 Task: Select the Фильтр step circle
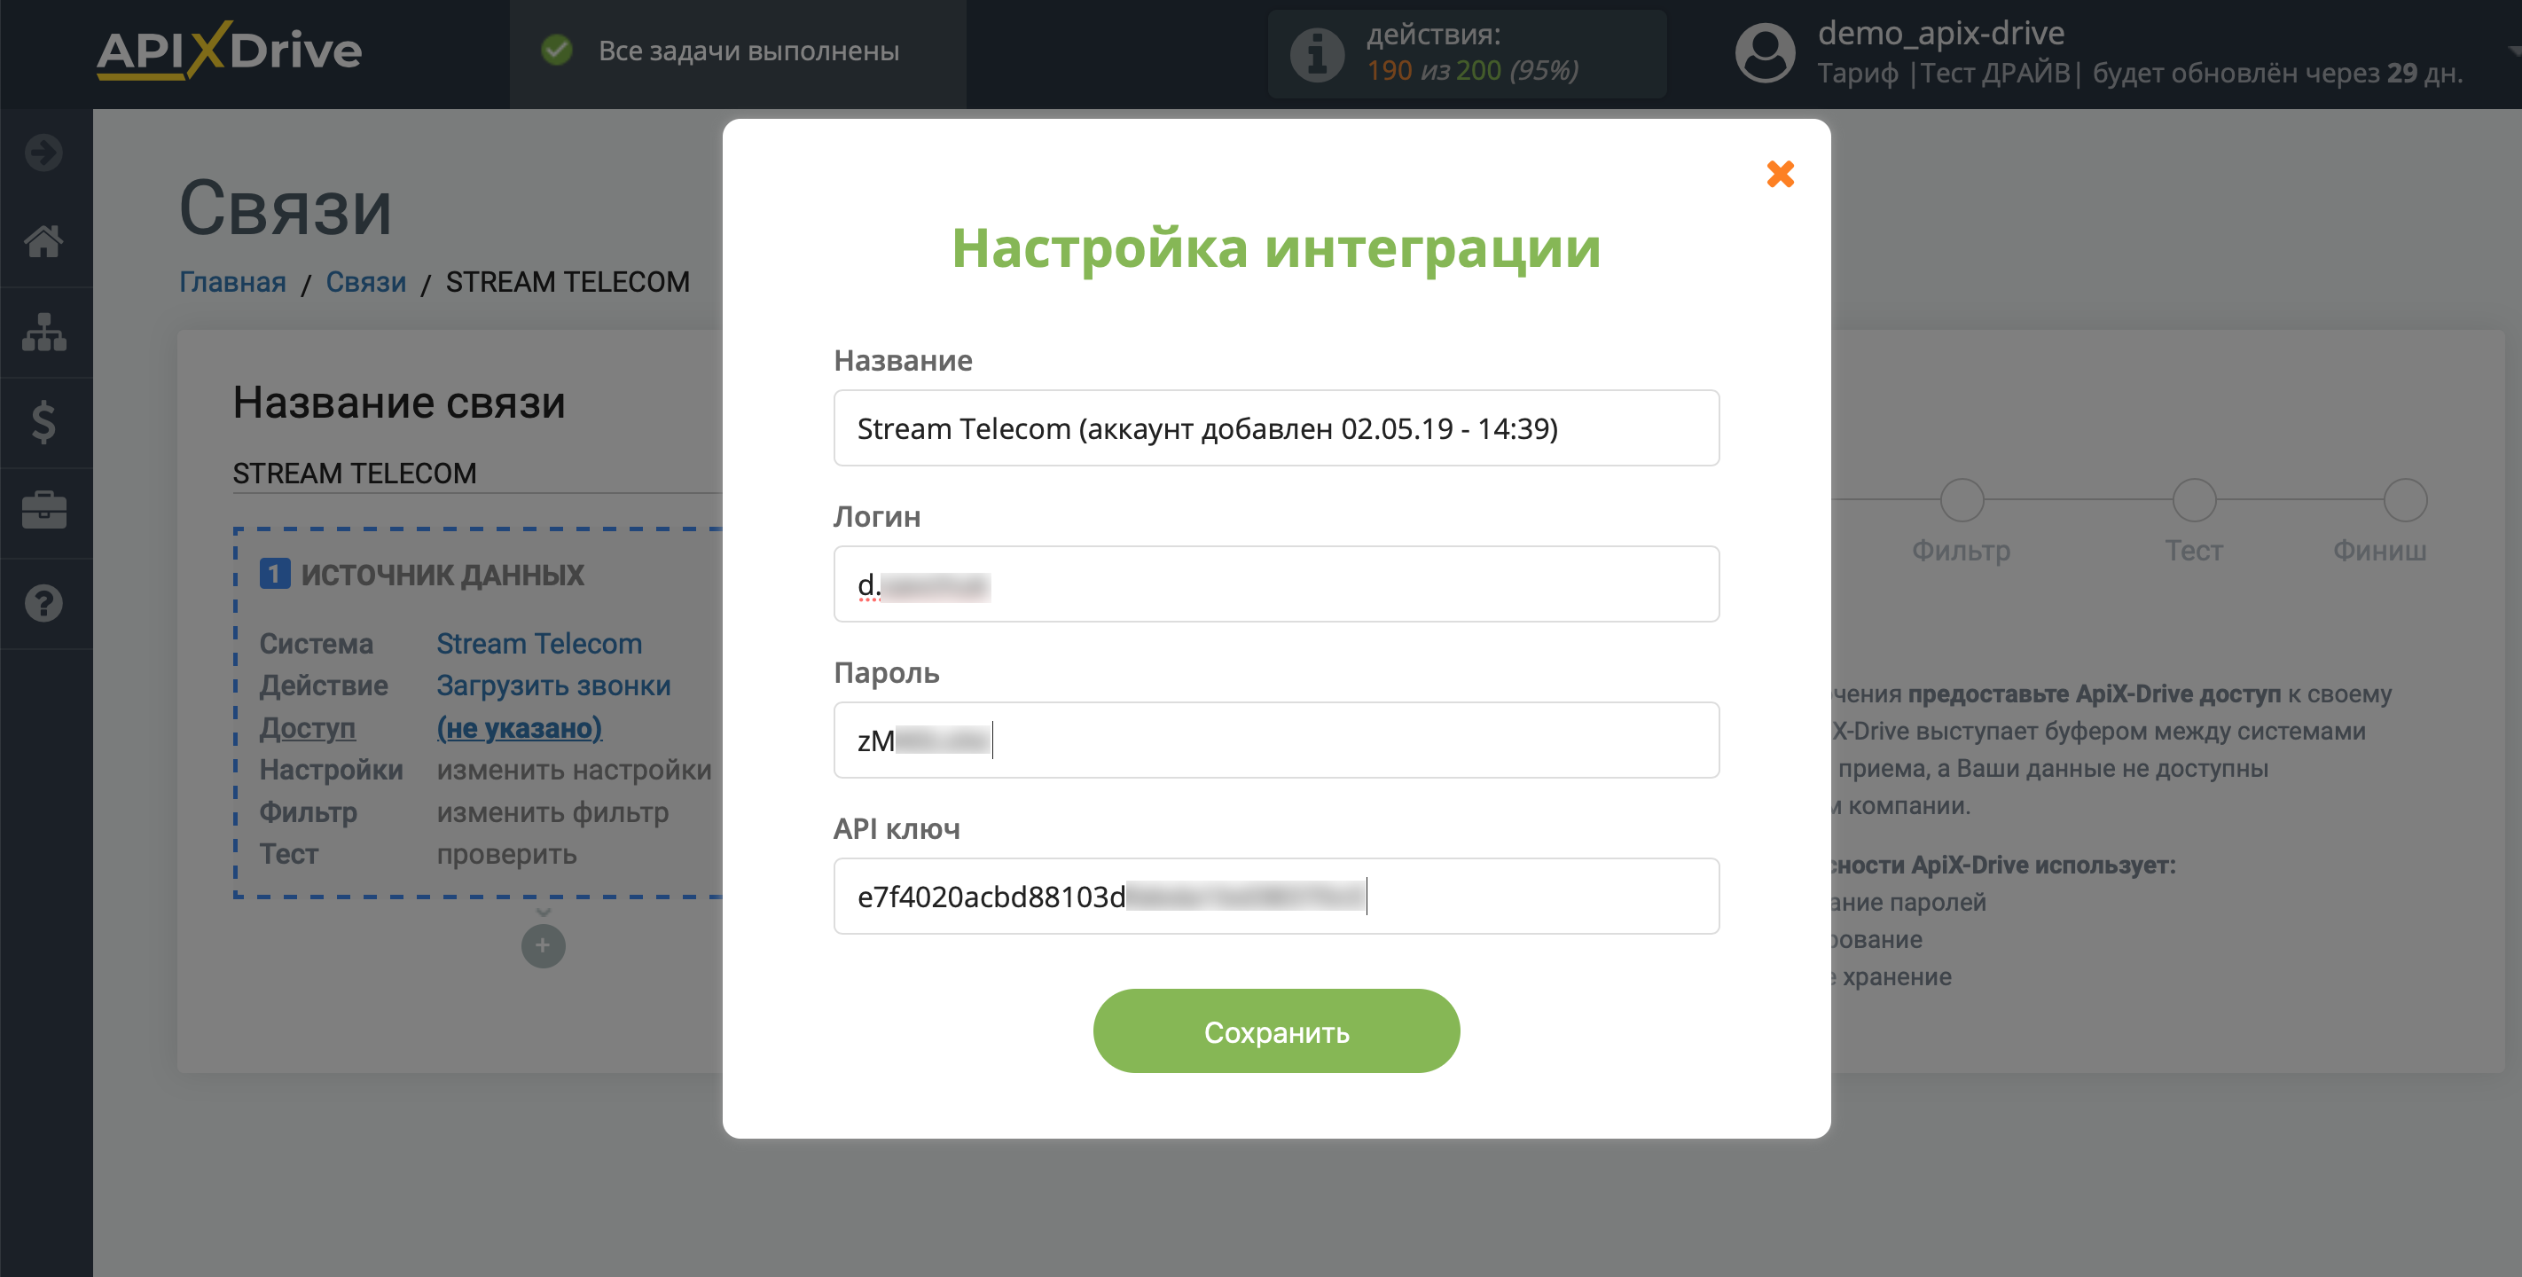[1961, 500]
